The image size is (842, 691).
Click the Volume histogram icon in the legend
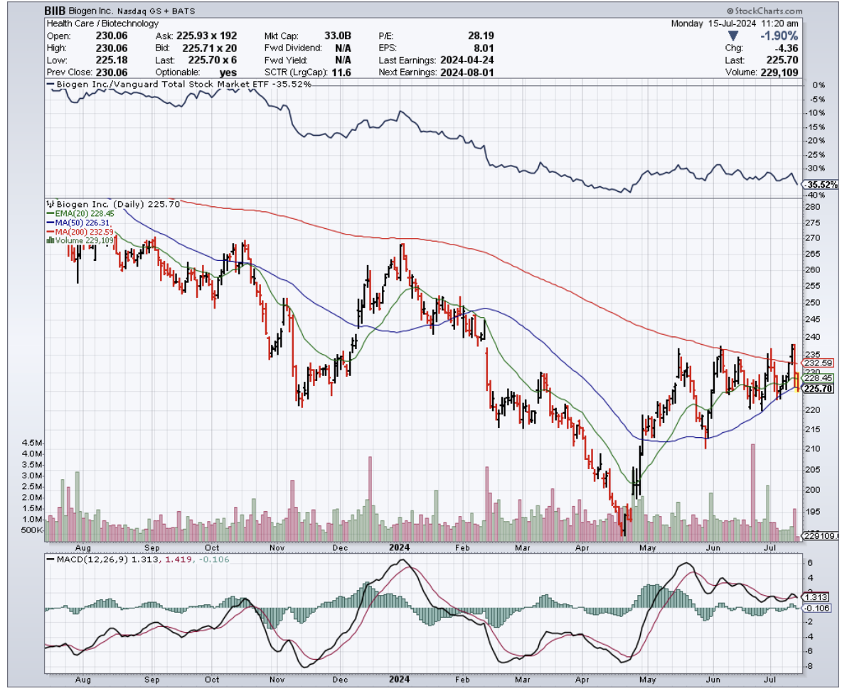pyautogui.click(x=49, y=240)
